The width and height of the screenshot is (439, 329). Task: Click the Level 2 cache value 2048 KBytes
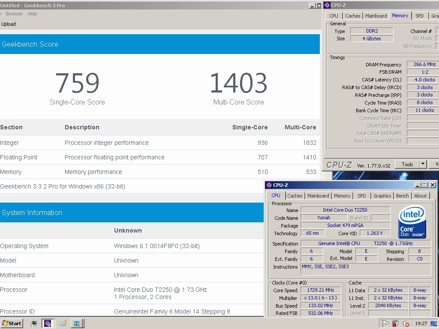click(x=388, y=305)
